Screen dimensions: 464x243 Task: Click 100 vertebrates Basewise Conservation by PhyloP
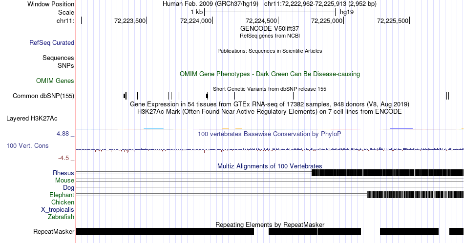coord(270,134)
